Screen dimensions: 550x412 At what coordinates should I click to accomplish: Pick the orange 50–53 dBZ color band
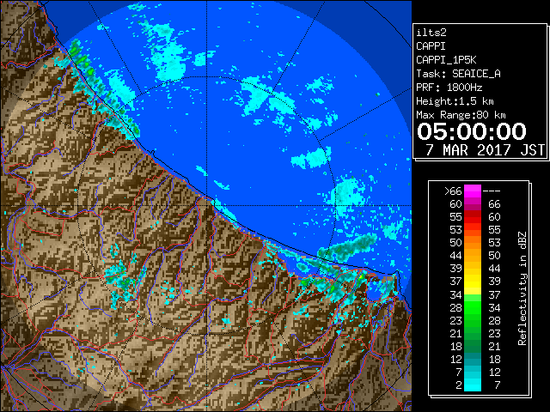coord(473,242)
